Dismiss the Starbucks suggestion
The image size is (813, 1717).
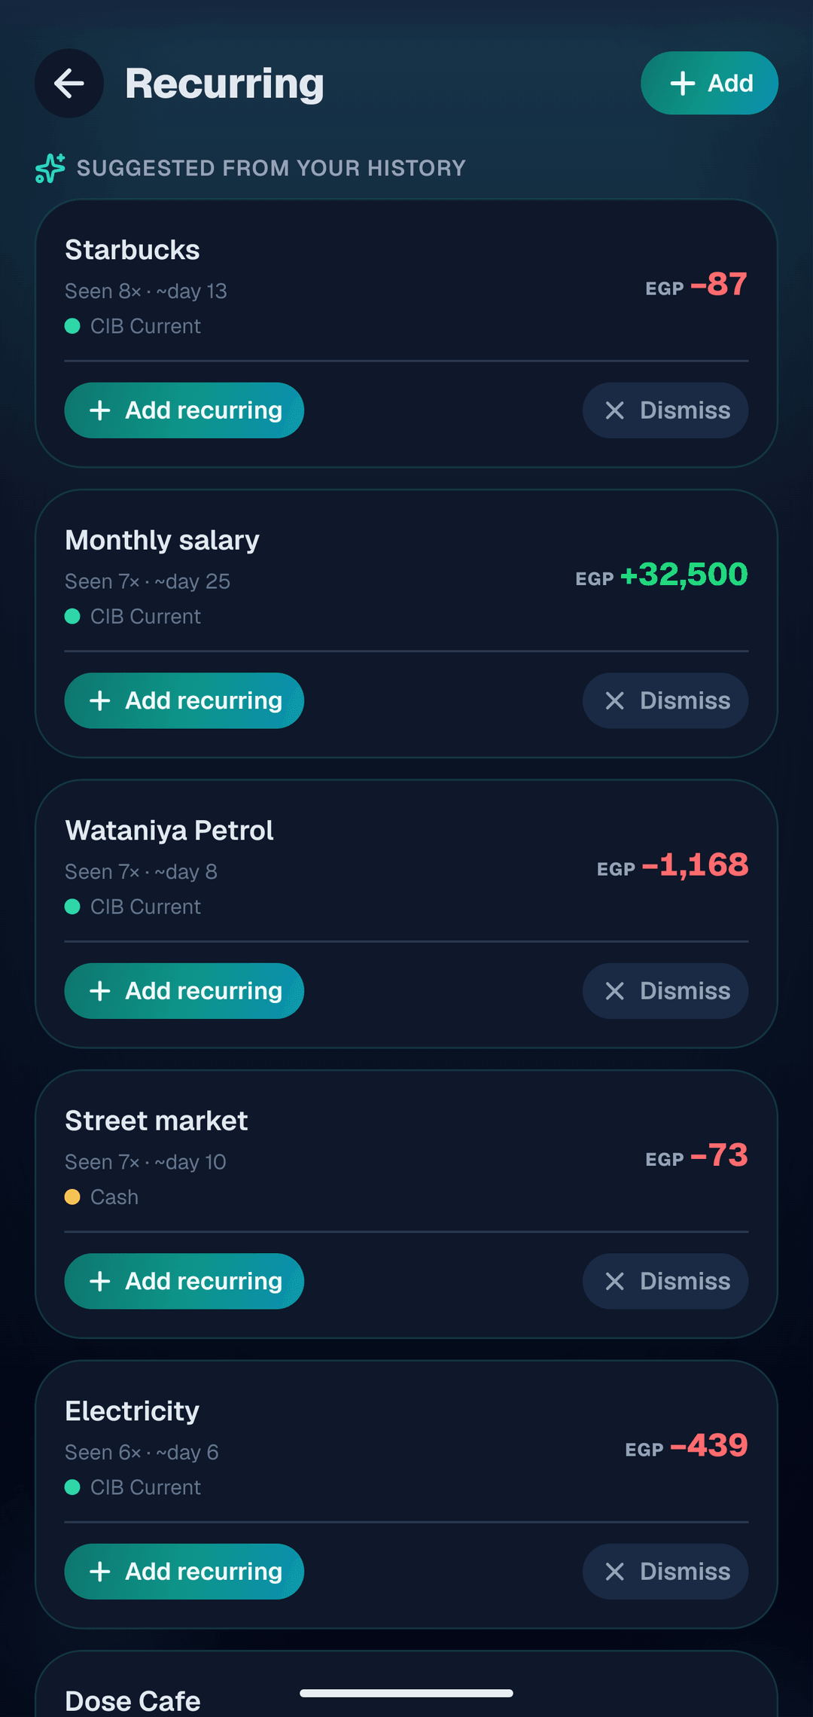coord(665,410)
